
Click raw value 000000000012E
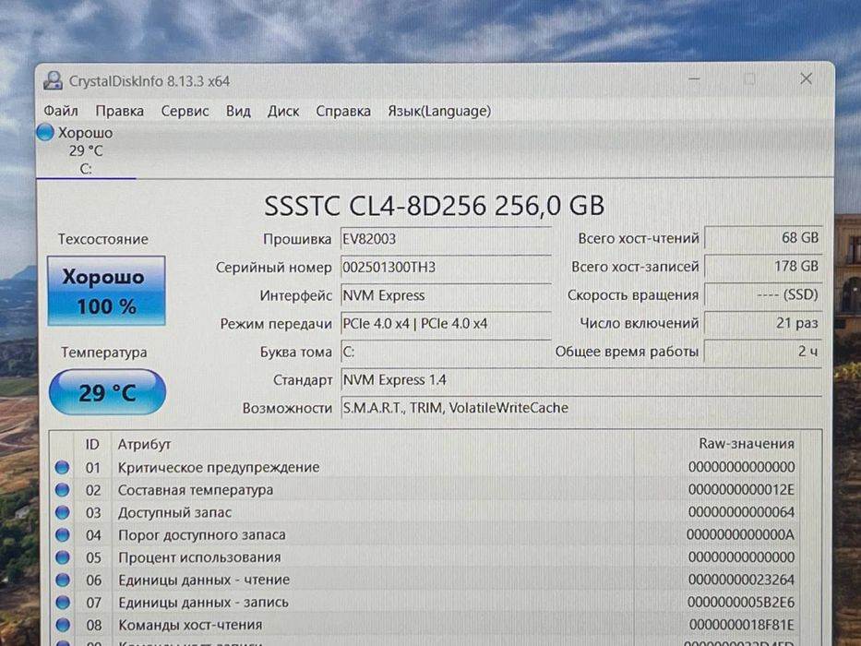click(x=741, y=489)
